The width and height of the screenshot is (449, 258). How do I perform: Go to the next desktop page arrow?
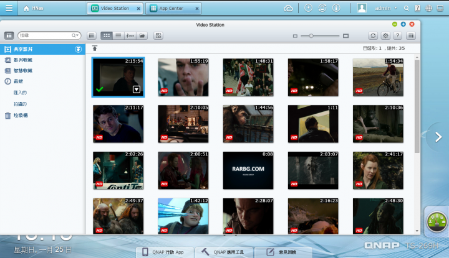(438, 137)
